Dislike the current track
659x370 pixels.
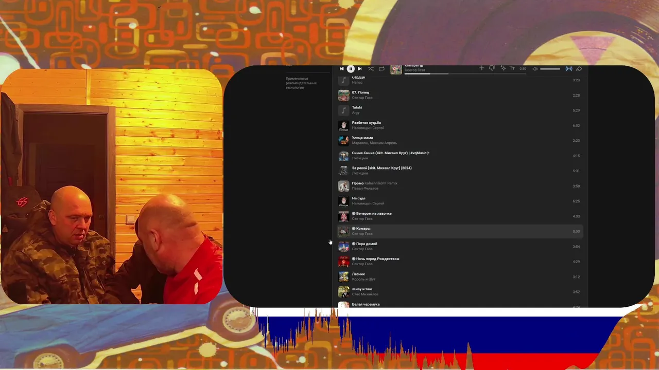point(492,68)
